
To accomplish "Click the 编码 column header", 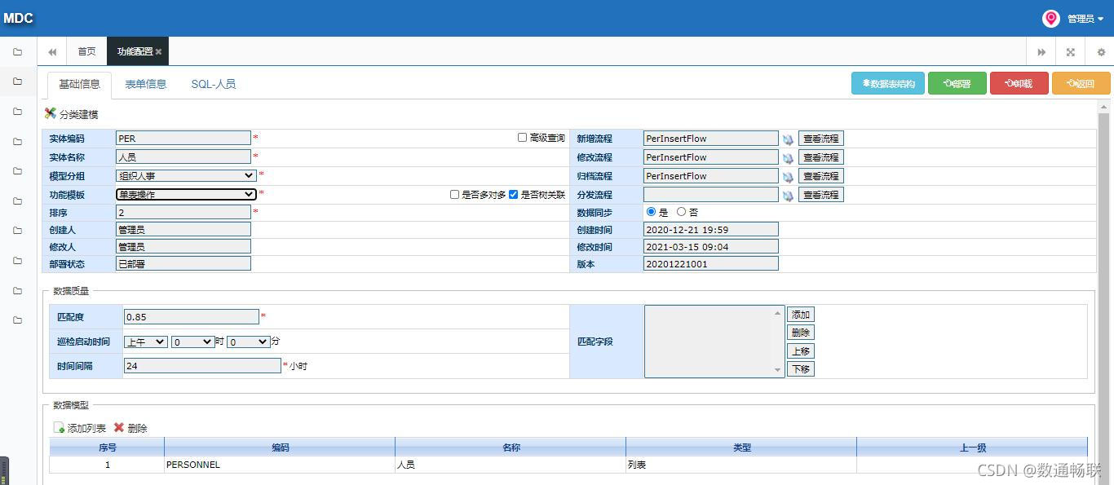I will [x=280, y=448].
